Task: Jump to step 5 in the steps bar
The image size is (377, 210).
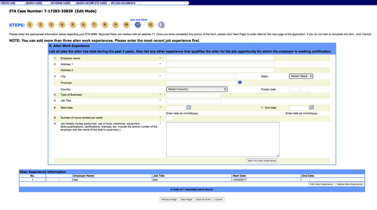Action: click(x=72, y=25)
